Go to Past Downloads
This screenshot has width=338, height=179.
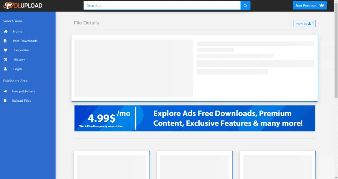point(25,41)
